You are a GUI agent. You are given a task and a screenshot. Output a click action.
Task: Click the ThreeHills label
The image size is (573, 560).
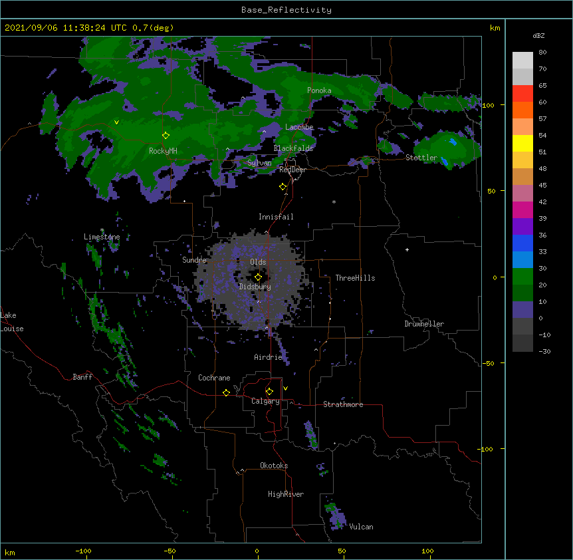[x=355, y=278]
